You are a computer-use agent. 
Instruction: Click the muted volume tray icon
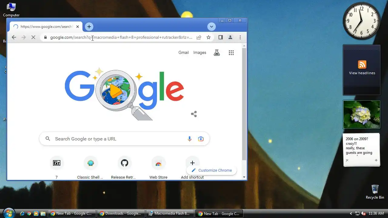tap(363, 213)
